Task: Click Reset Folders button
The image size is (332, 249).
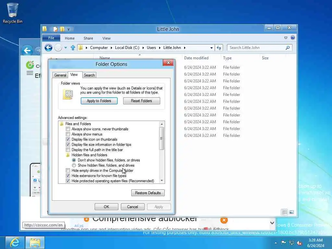Action: click(x=141, y=101)
